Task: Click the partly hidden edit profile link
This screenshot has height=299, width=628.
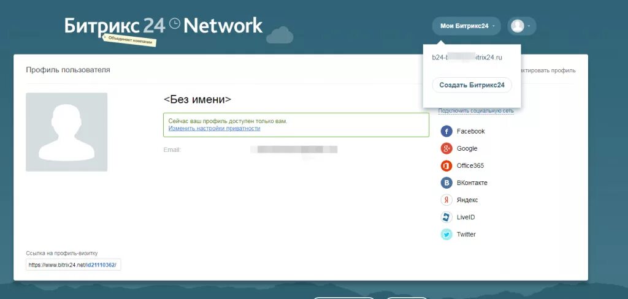Action: click(x=548, y=70)
